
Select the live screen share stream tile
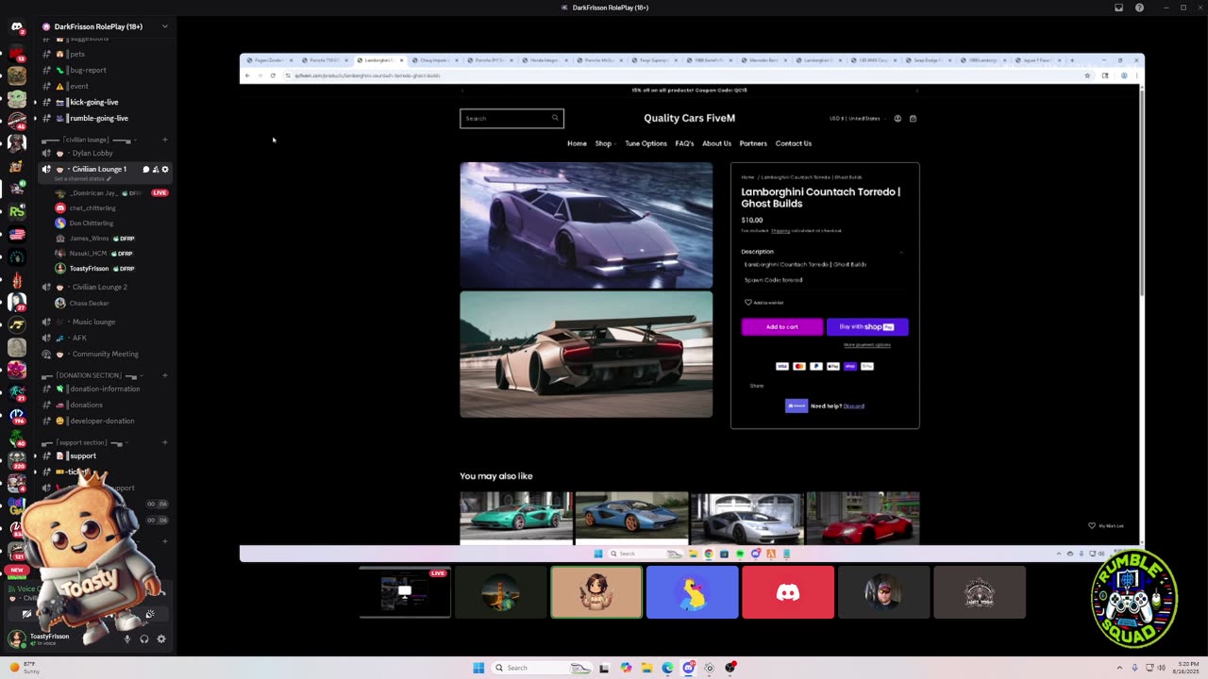coord(405,592)
